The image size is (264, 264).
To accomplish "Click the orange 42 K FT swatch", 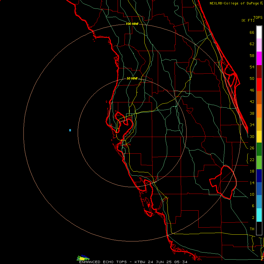I will point(259,111).
